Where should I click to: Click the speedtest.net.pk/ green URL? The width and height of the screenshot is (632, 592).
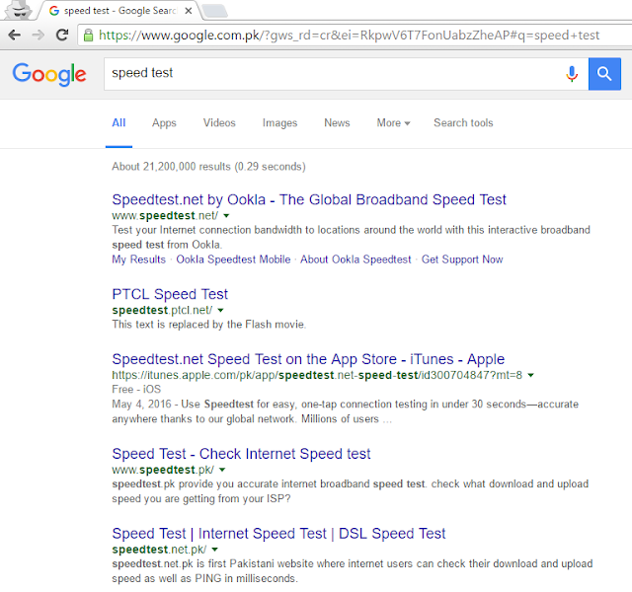click(159, 550)
